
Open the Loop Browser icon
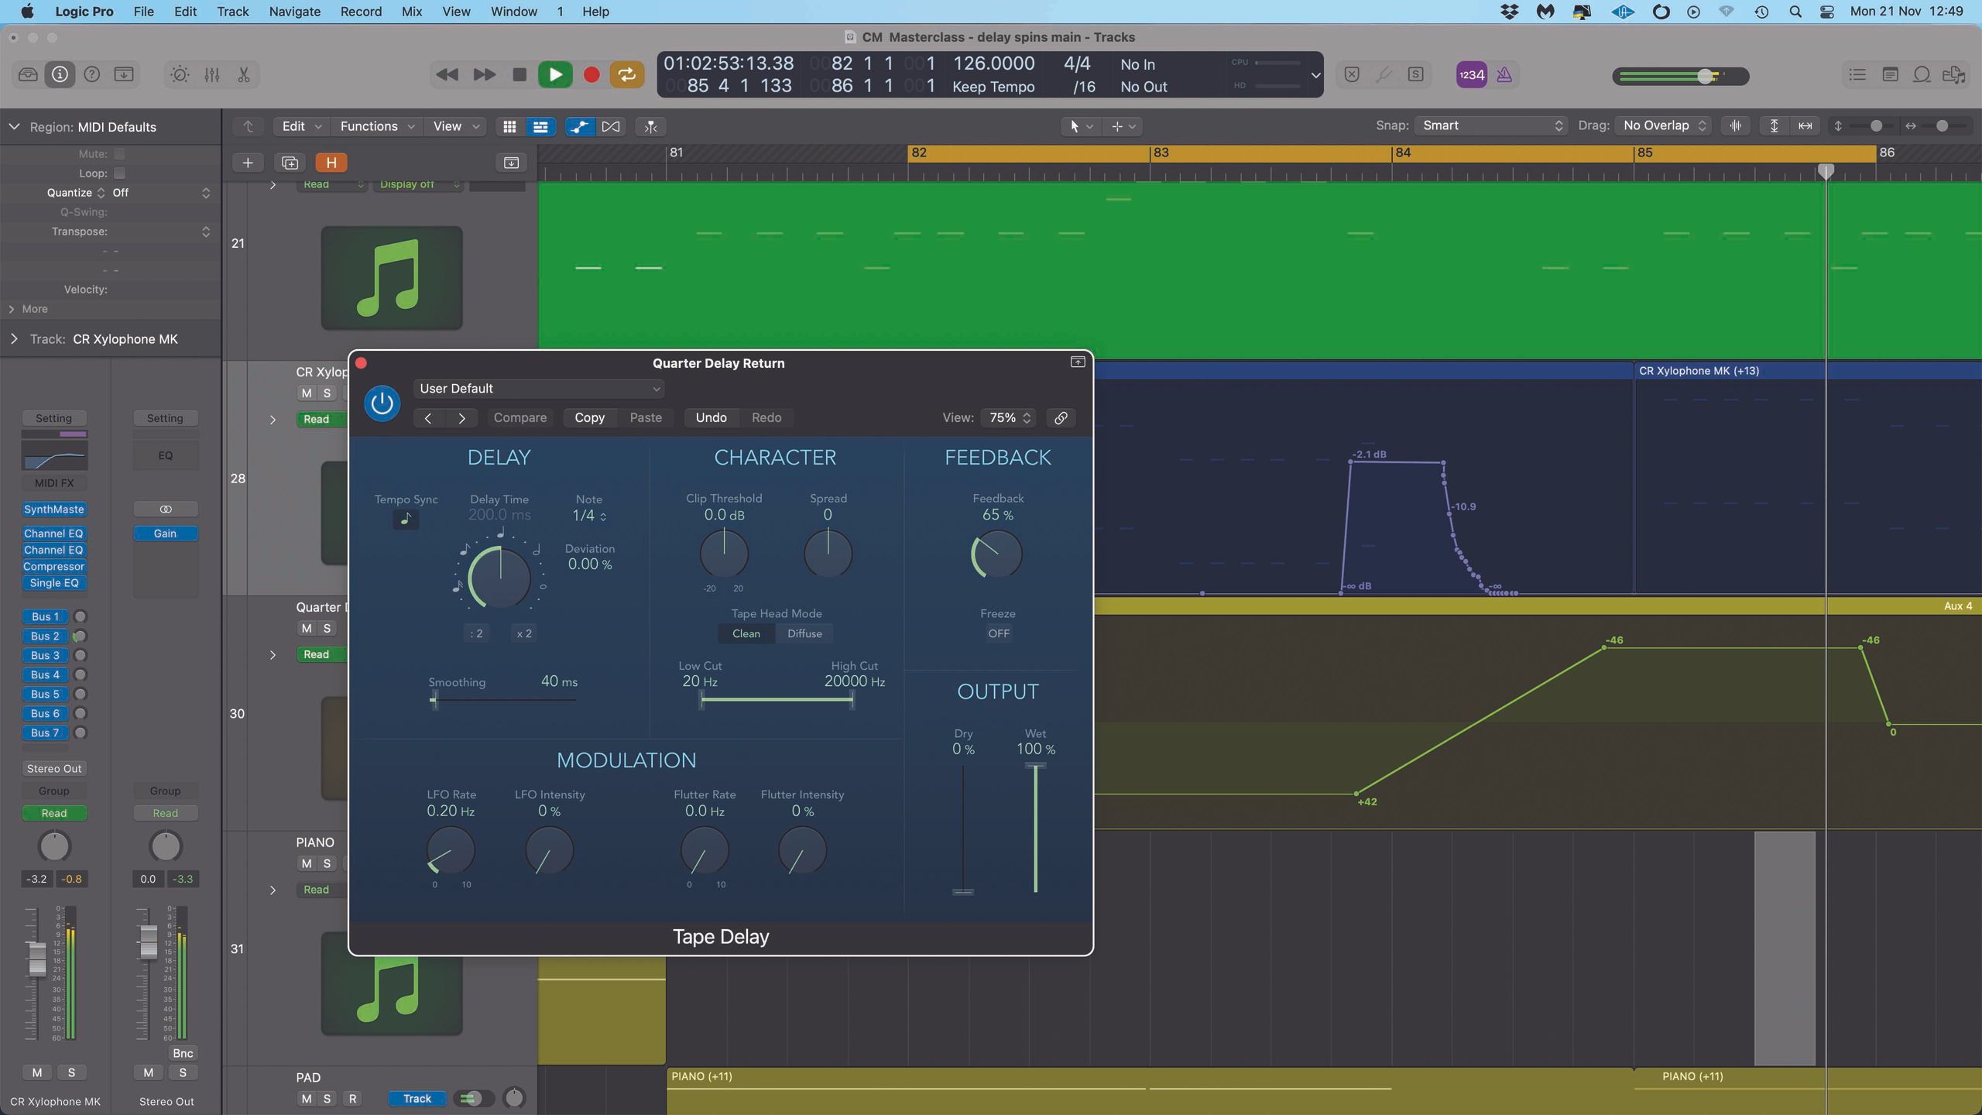point(1922,74)
